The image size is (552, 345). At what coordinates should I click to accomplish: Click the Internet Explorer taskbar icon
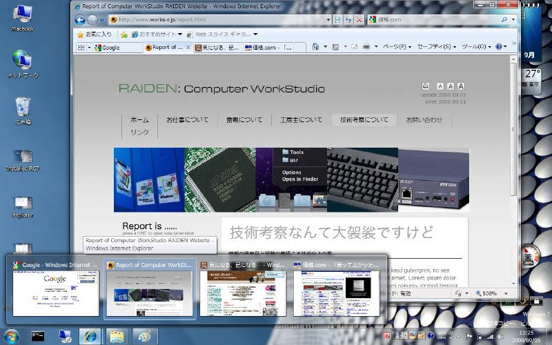[90, 337]
